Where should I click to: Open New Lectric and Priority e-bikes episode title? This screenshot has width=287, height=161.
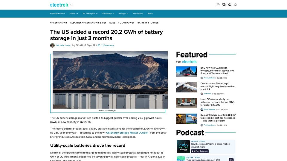(x=210, y=145)
